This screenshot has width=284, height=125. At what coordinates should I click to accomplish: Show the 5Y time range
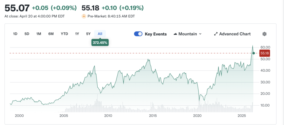pyautogui.click(x=88, y=34)
